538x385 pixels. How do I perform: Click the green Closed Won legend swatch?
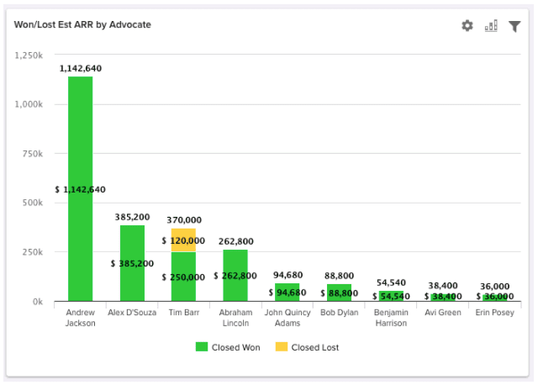tap(202, 346)
